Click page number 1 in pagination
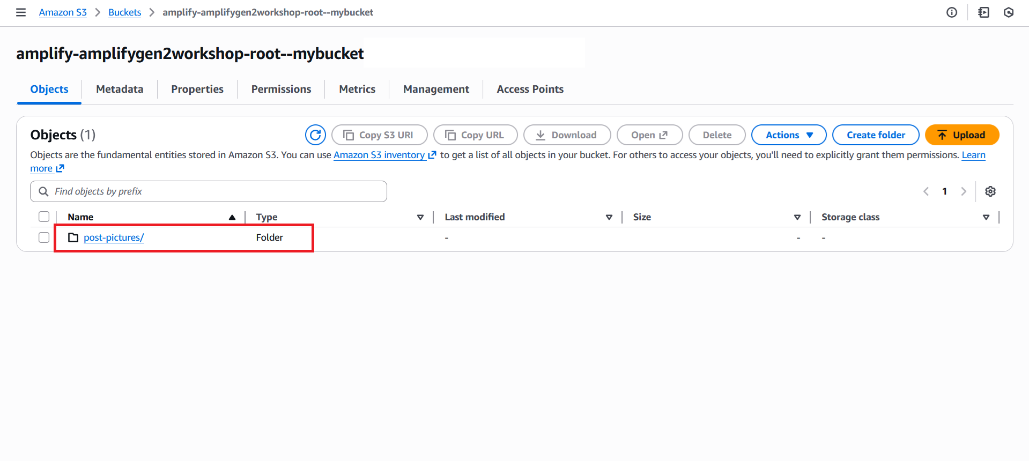The height and width of the screenshot is (461, 1029). (945, 191)
